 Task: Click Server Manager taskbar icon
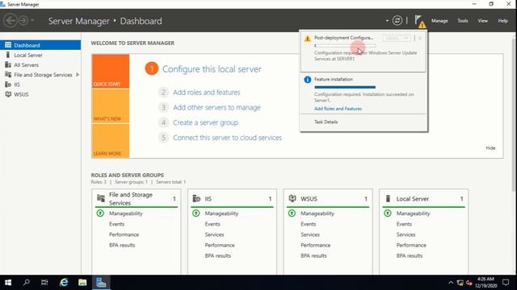point(101,283)
